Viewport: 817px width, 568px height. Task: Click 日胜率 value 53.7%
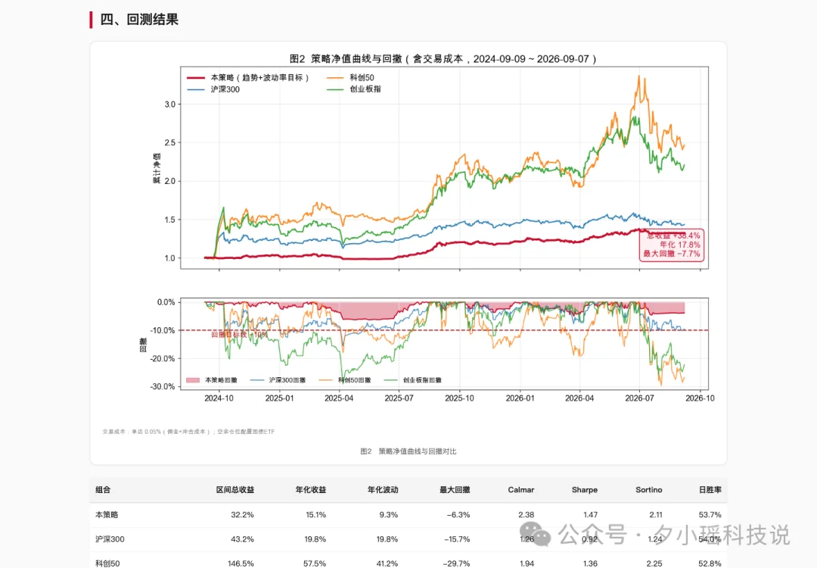tap(710, 515)
